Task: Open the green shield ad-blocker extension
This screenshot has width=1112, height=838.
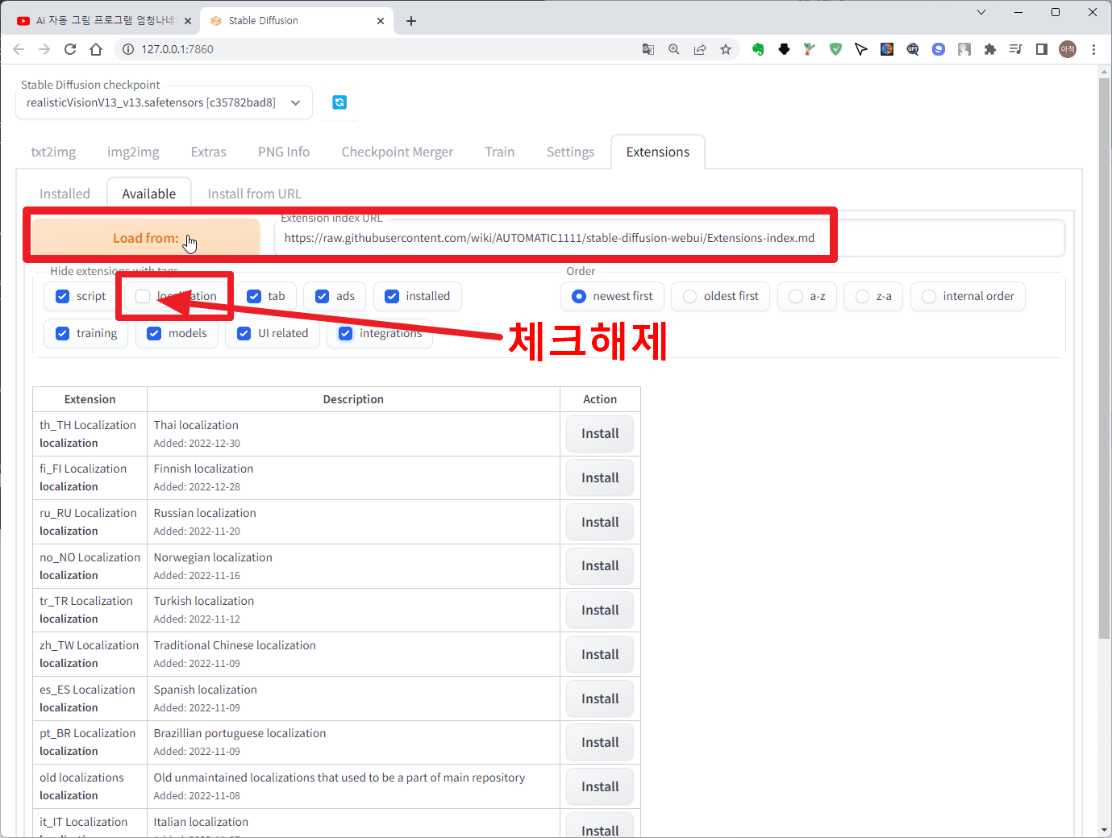Action: tap(835, 49)
